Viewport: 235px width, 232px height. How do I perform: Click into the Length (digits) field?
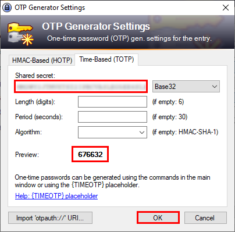112,102
